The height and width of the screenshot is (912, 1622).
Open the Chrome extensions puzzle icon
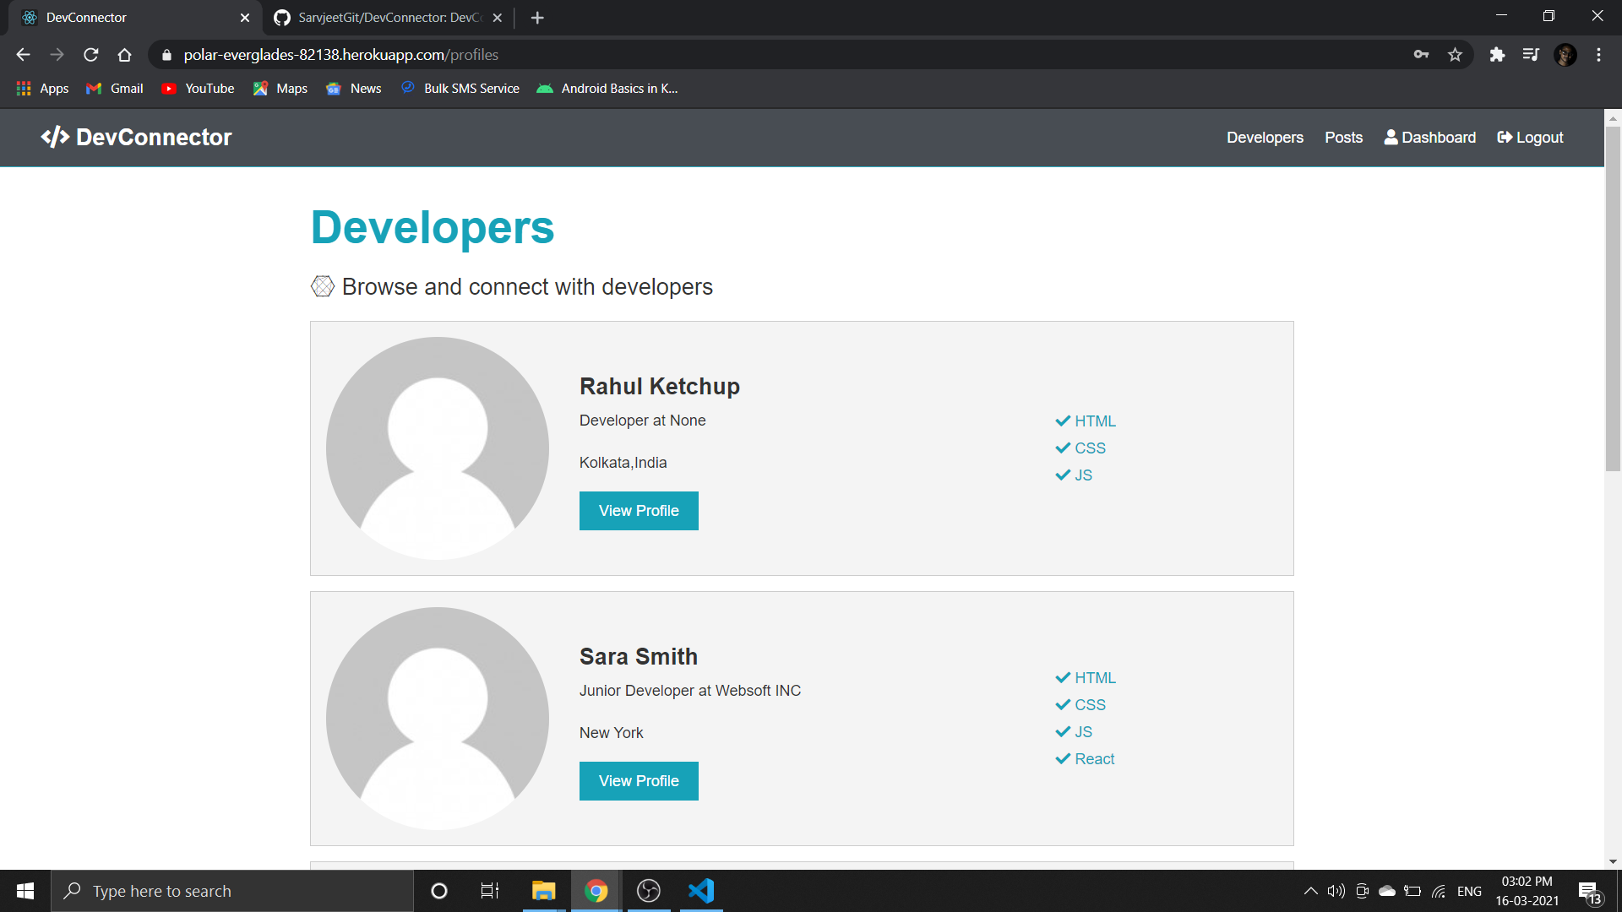coord(1497,55)
